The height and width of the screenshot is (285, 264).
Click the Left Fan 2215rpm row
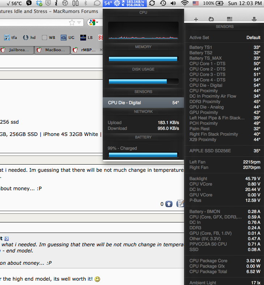click(225, 162)
